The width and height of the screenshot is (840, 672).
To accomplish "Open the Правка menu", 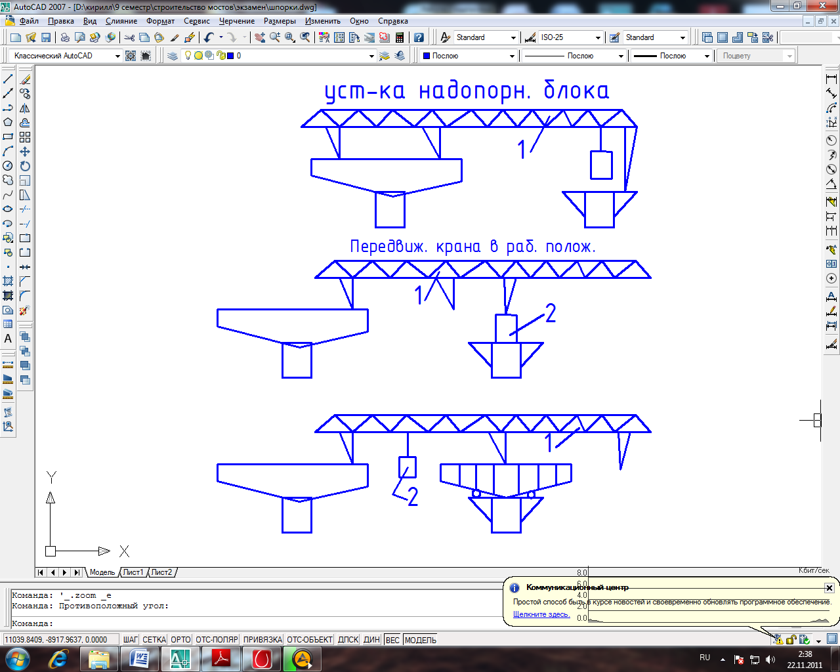I will (61, 21).
